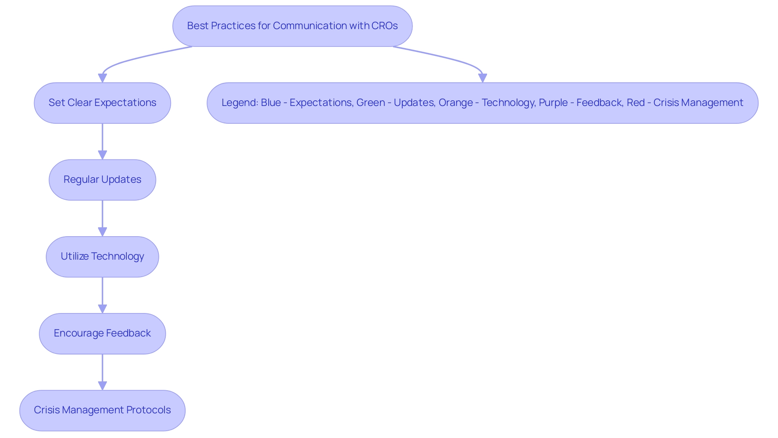Click the 'Set Clear Expectations' node
The width and height of the screenshot is (778, 438).
(x=103, y=102)
